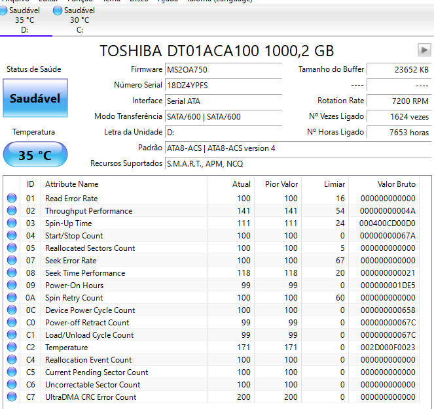The width and height of the screenshot is (434, 409).
Task: Click the drive letter field D:
Action: click(x=223, y=133)
